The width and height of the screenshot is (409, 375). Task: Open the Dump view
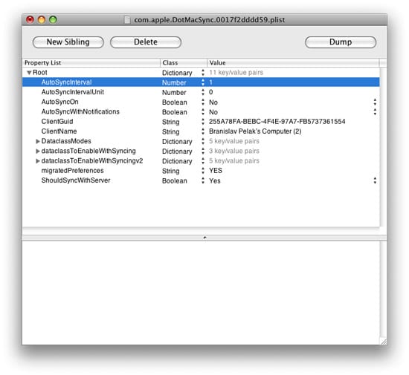click(x=341, y=42)
